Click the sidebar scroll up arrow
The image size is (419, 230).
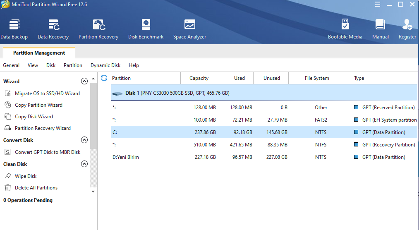click(93, 79)
